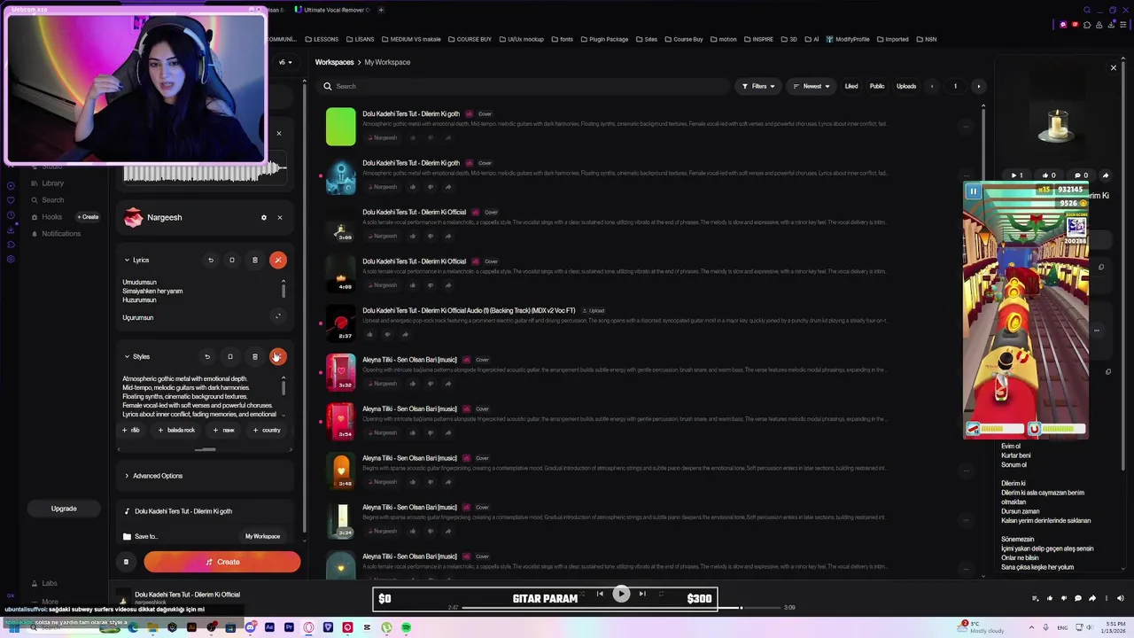The image size is (1134, 638).
Task: Toggle the Liked filter
Action: point(851,86)
